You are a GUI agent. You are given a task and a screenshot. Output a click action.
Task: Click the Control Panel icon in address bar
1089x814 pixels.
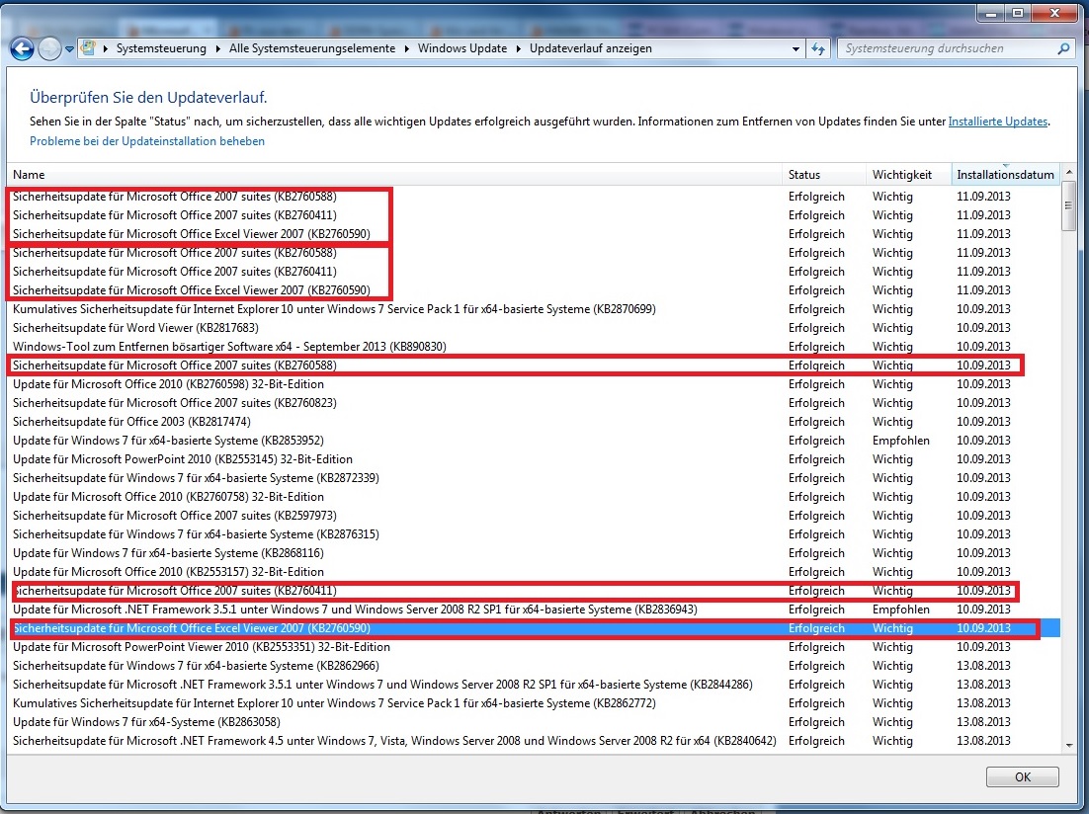88,48
